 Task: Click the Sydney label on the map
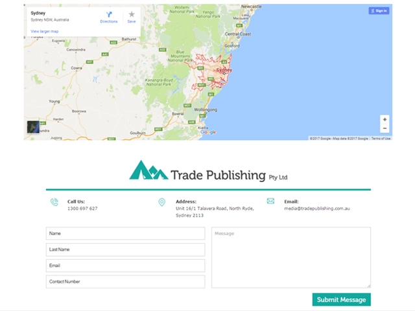coord(224,70)
